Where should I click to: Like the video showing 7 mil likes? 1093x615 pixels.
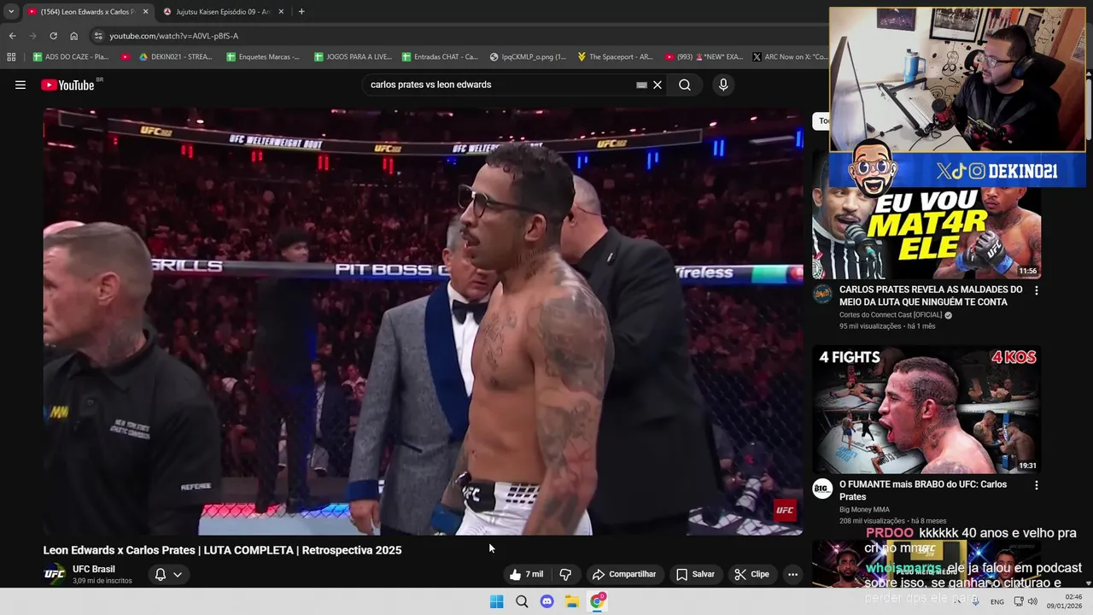526,574
